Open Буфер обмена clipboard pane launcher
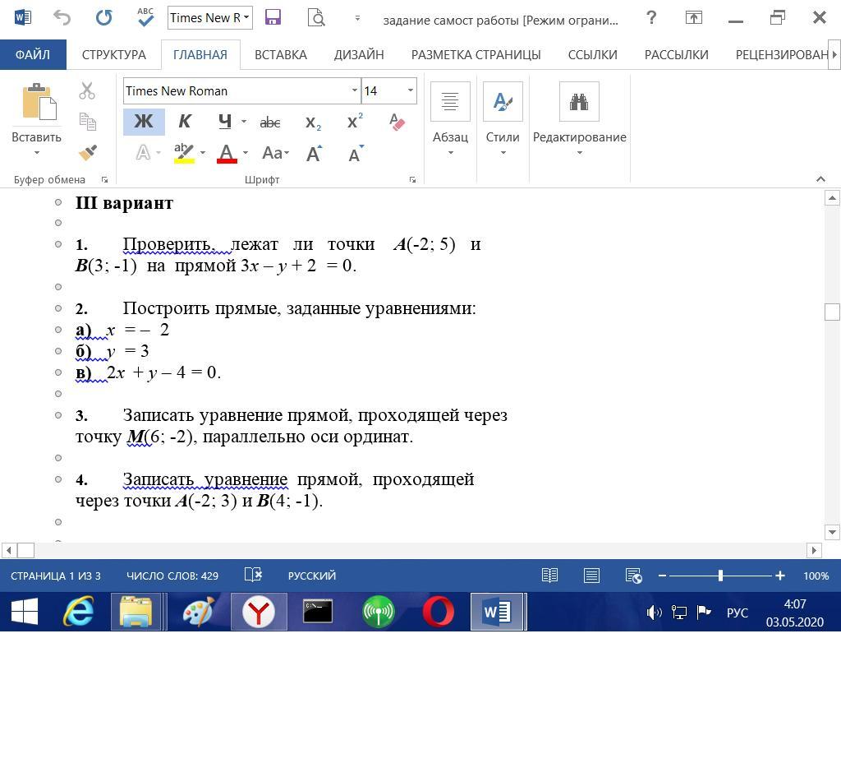 pos(104,180)
